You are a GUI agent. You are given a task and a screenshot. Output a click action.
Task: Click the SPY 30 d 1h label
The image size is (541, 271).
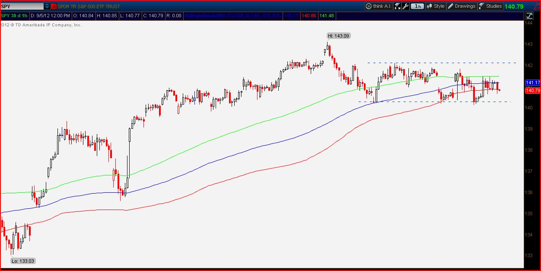pos(14,16)
